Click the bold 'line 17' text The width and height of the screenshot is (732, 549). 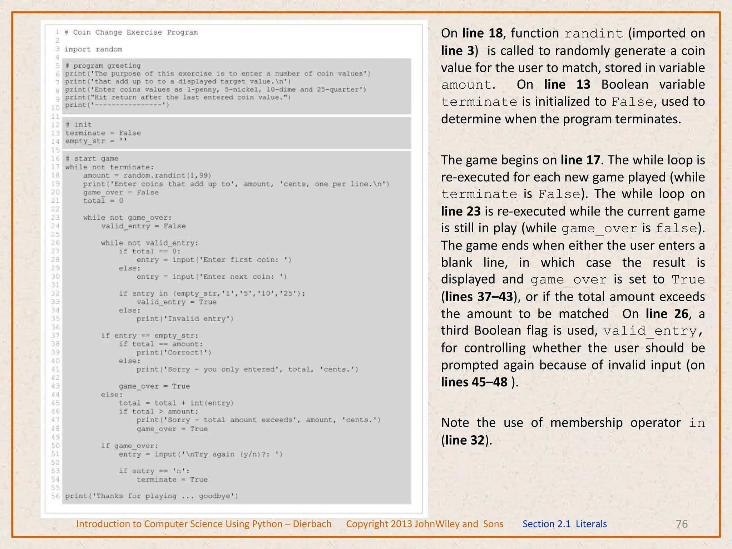pyautogui.click(x=580, y=160)
